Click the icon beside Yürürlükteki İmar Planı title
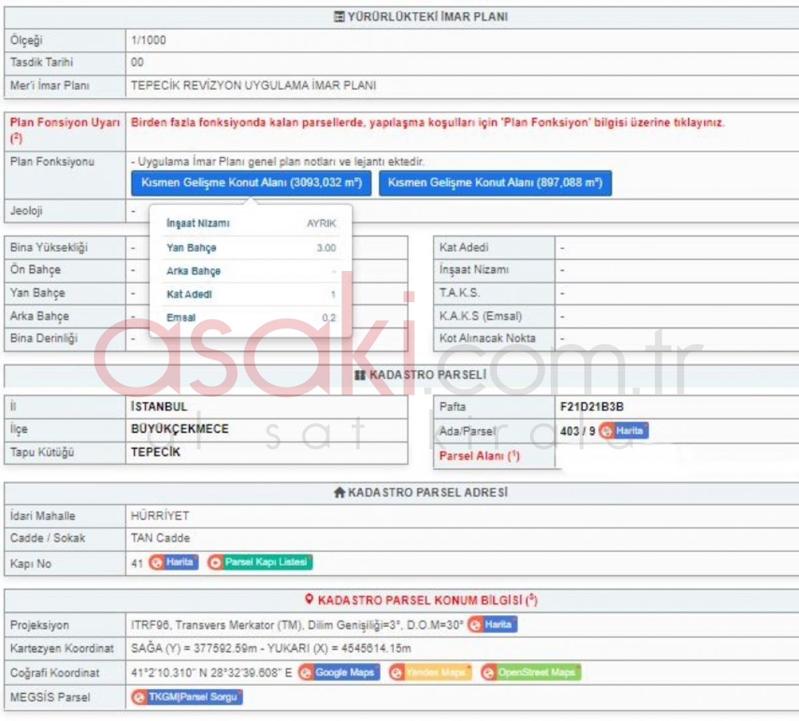Screen dimensions: 799x721 tap(339, 17)
